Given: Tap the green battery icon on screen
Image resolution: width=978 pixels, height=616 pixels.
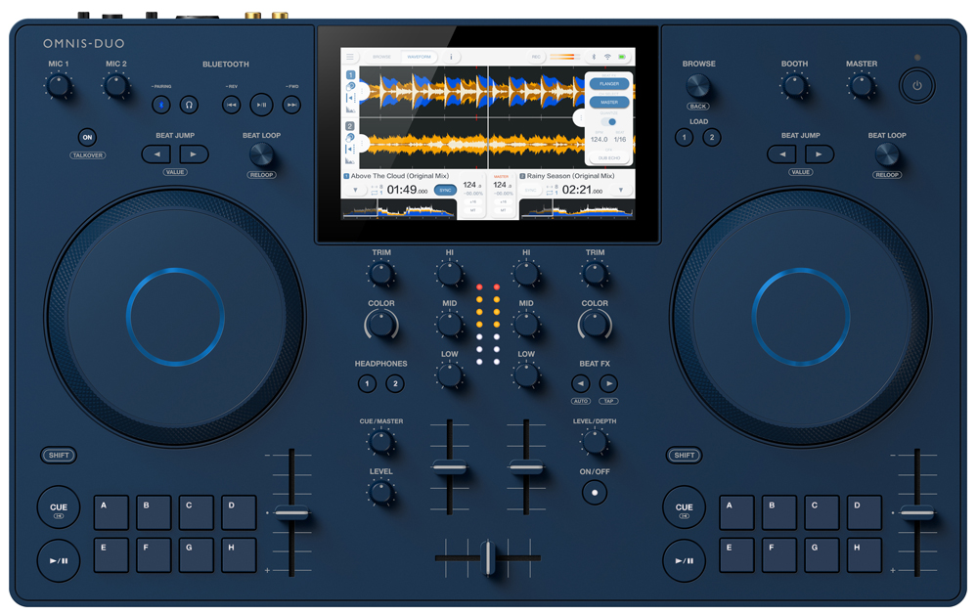Looking at the screenshot, I should click(622, 57).
